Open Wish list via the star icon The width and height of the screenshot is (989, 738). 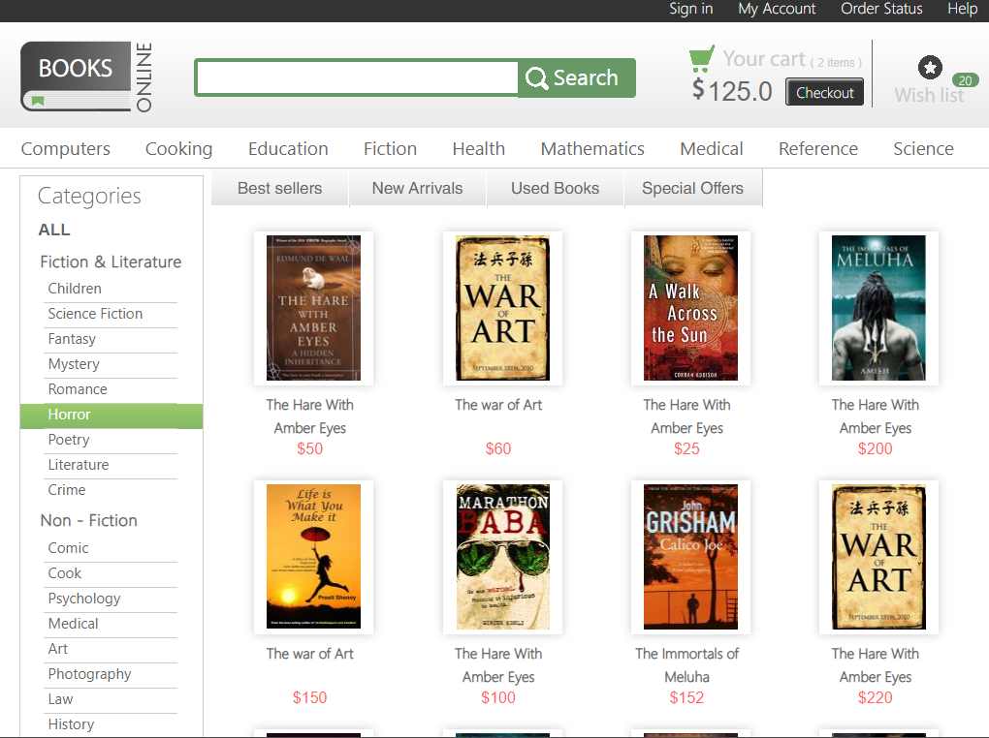click(930, 68)
